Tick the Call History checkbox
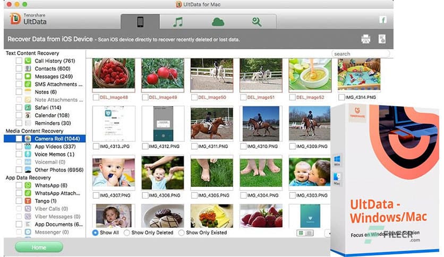The width and height of the screenshot is (444, 257). 19,61
